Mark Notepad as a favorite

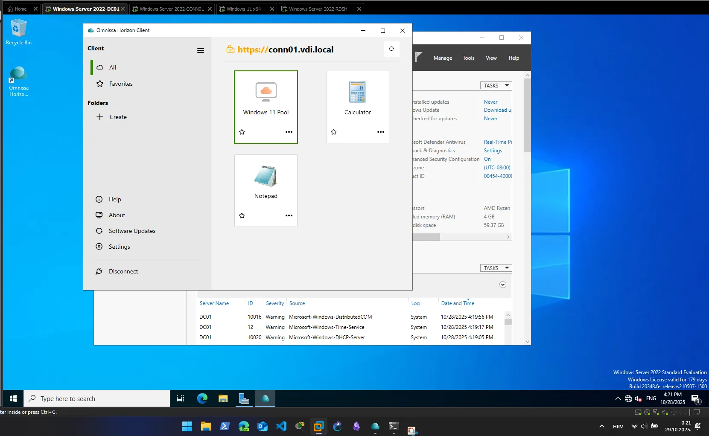click(x=242, y=215)
